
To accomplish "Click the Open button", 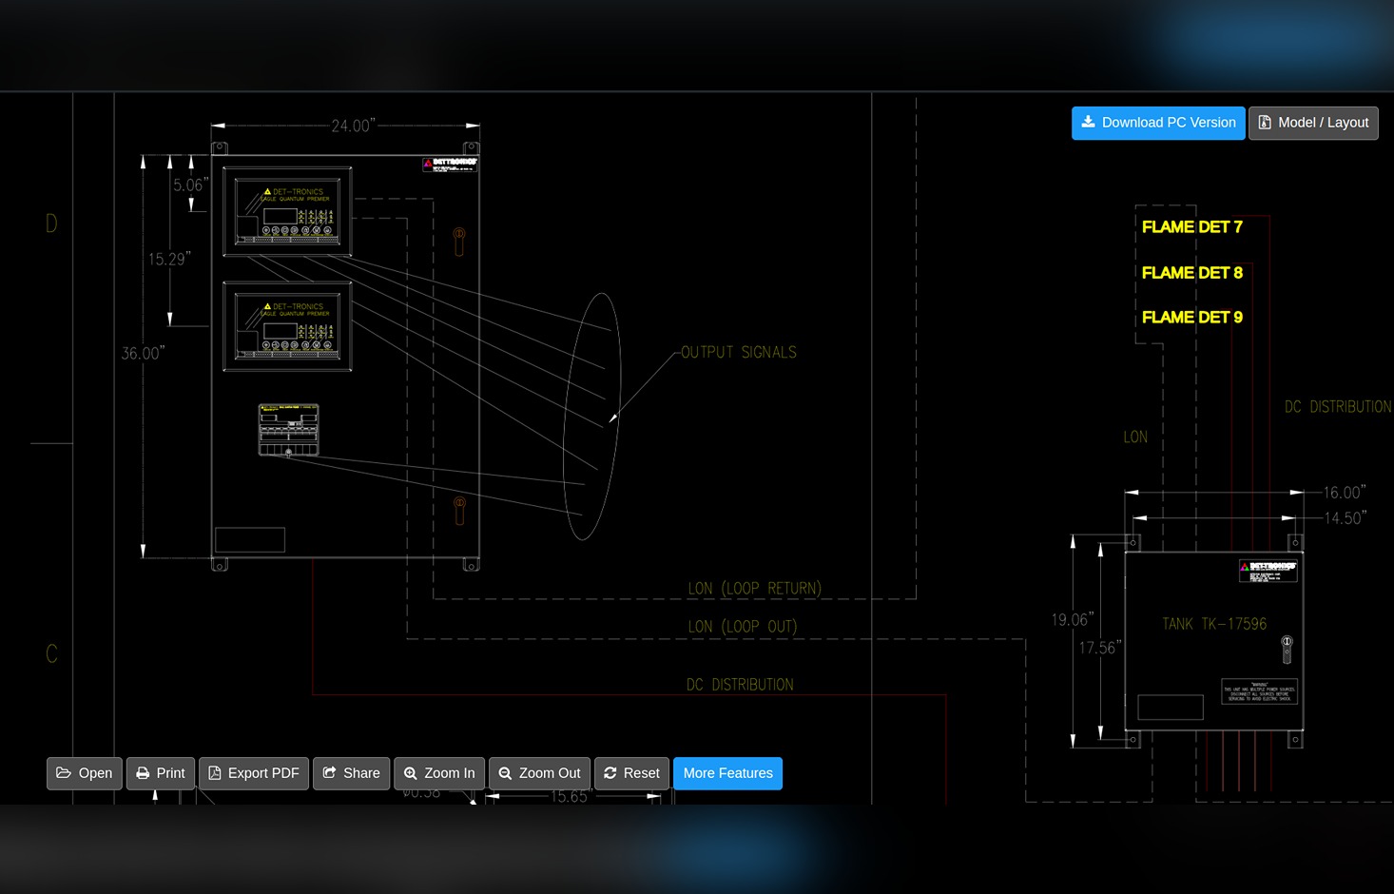I will (x=85, y=773).
